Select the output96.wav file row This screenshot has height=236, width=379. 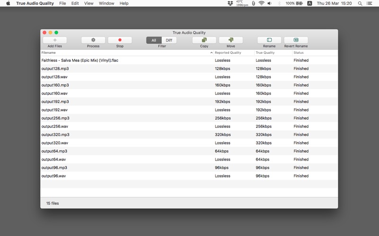(x=189, y=176)
